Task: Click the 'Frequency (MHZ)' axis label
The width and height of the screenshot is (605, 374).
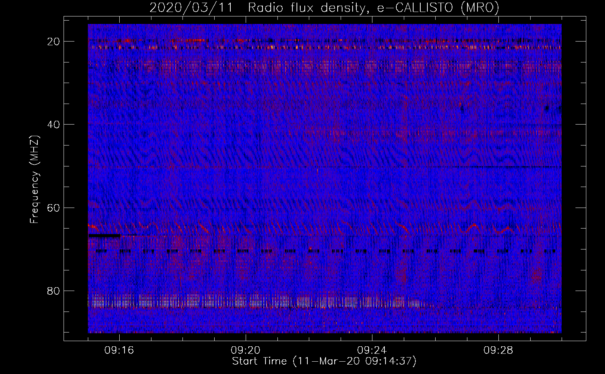Action: [x=34, y=180]
